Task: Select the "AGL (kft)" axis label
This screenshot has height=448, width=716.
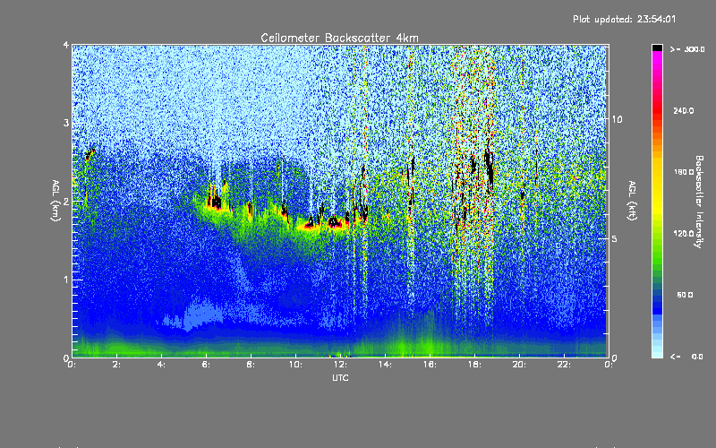Action: click(632, 201)
